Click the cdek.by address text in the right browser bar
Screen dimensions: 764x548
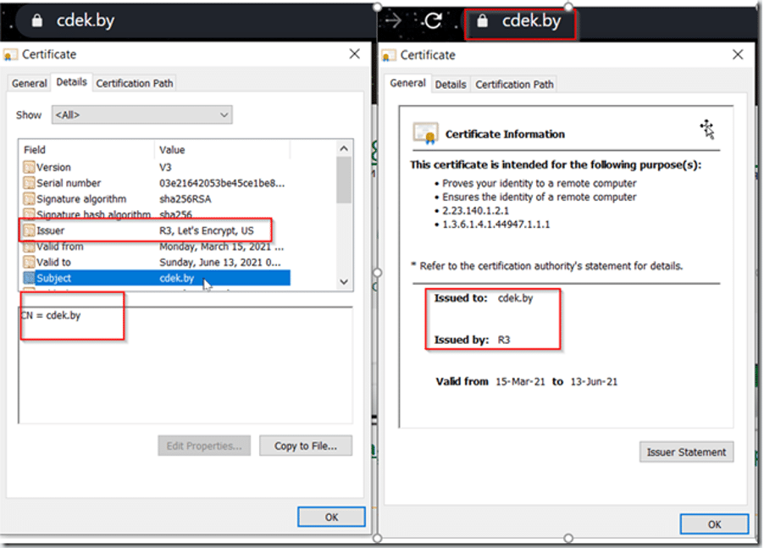pos(531,21)
